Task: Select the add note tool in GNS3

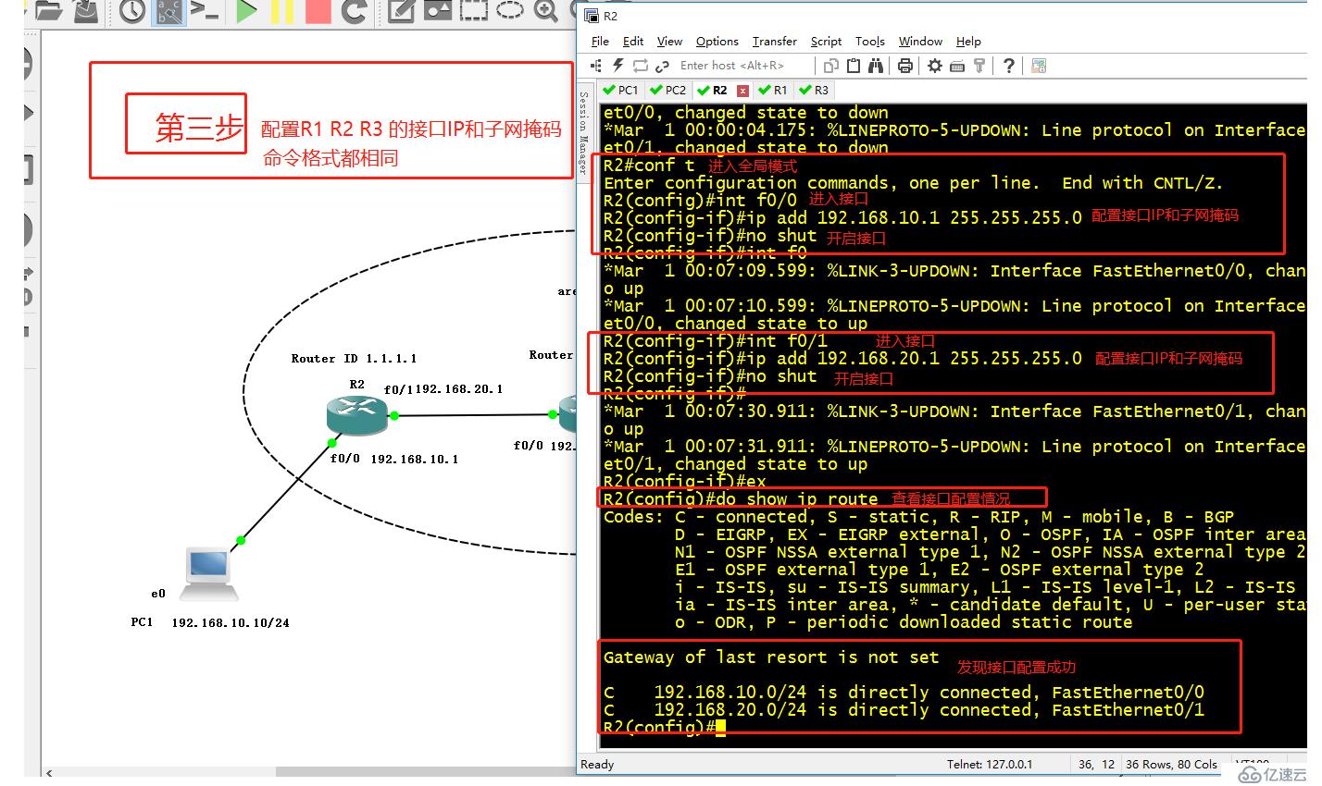Action: [x=401, y=11]
